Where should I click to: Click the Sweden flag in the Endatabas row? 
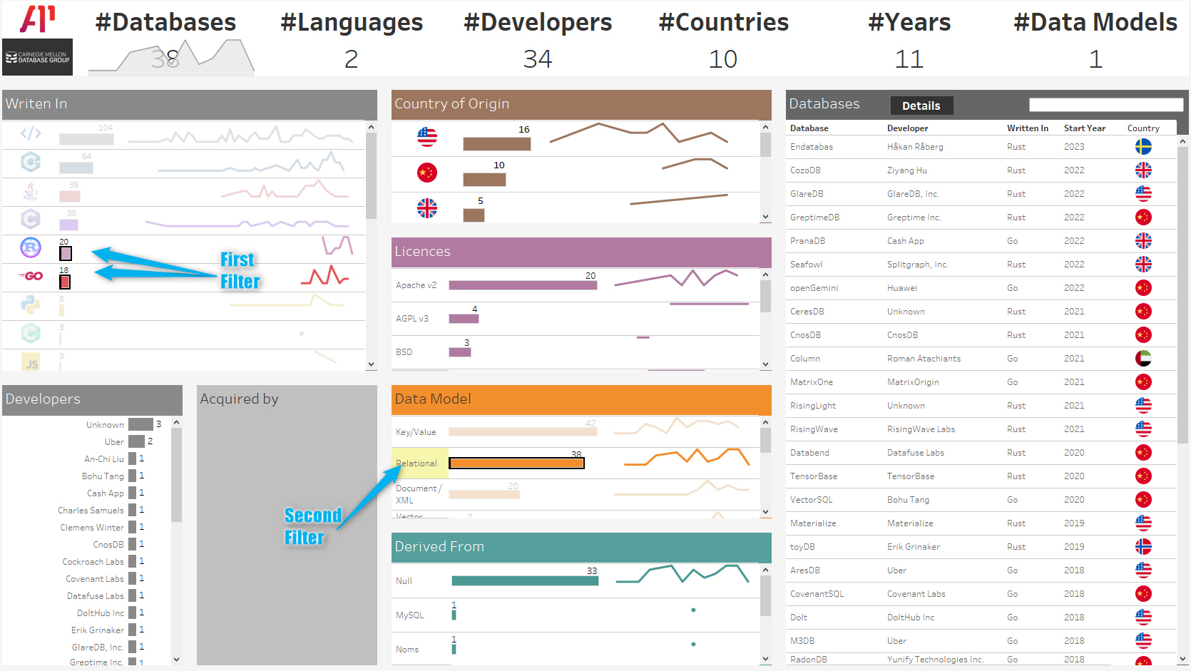(1143, 147)
